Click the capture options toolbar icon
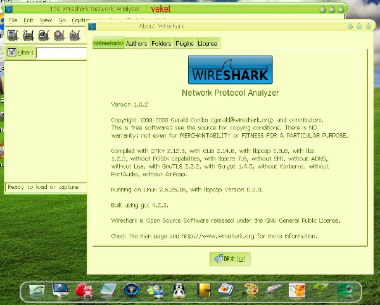This screenshot has width=380, height=305. point(28,36)
